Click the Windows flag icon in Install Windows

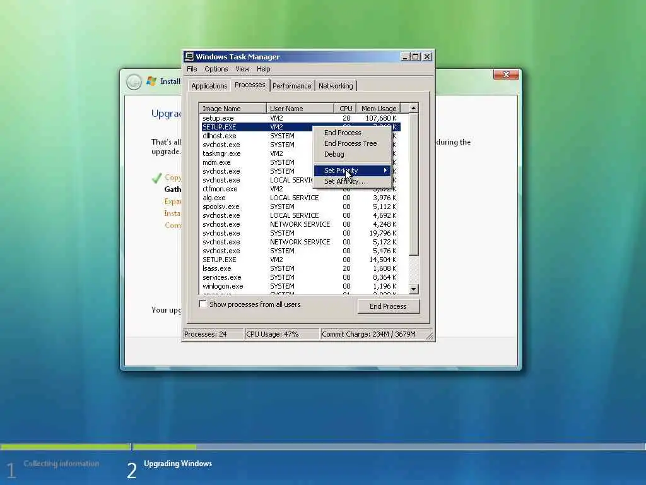click(x=151, y=81)
